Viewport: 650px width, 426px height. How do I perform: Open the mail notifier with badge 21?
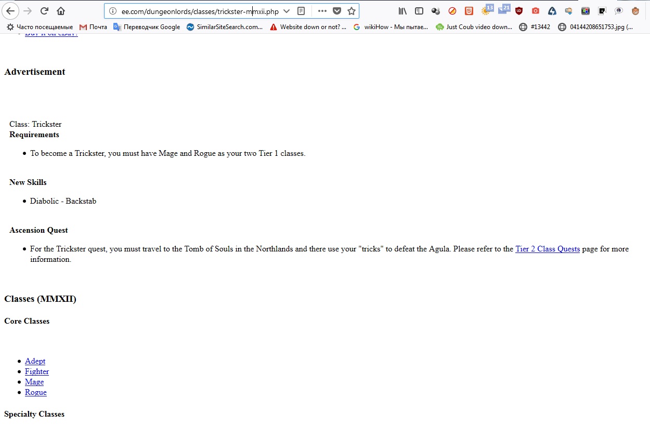click(x=503, y=10)
